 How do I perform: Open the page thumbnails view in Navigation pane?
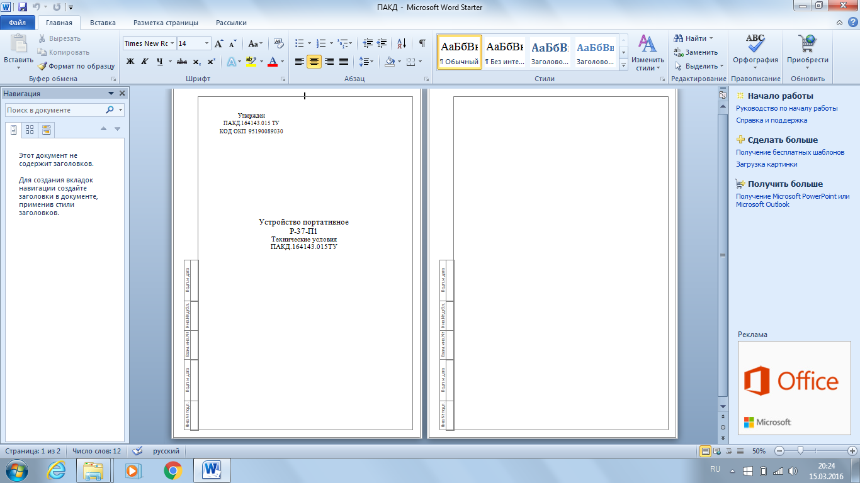coord(29,130)
